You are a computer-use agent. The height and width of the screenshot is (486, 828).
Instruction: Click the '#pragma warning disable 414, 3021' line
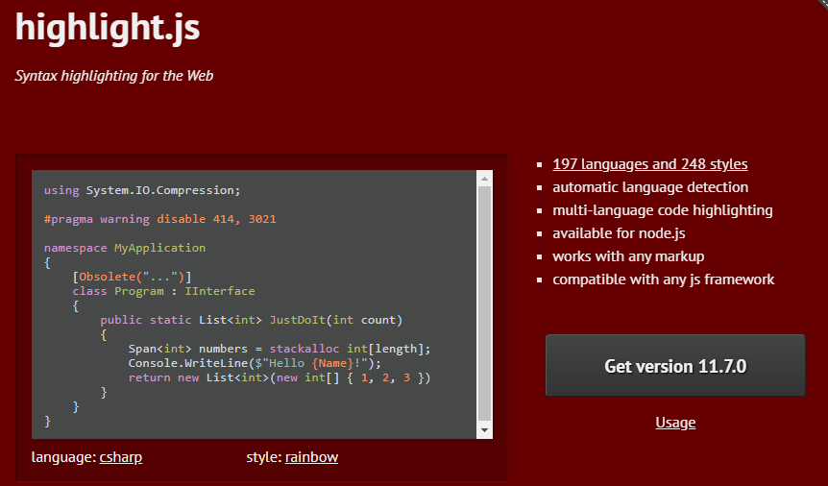click(x=160, y=219)
